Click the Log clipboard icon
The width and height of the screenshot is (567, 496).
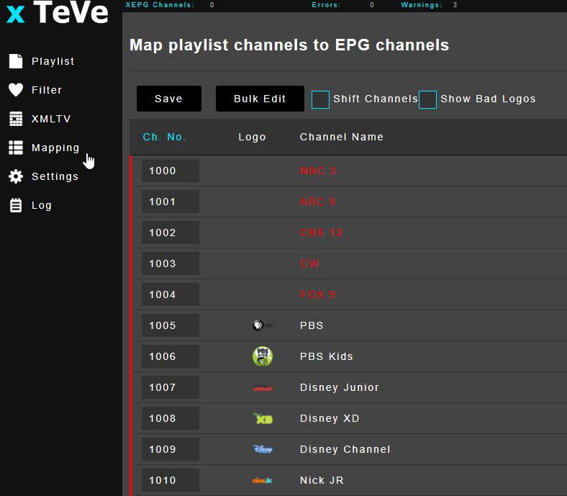point(16,205)
